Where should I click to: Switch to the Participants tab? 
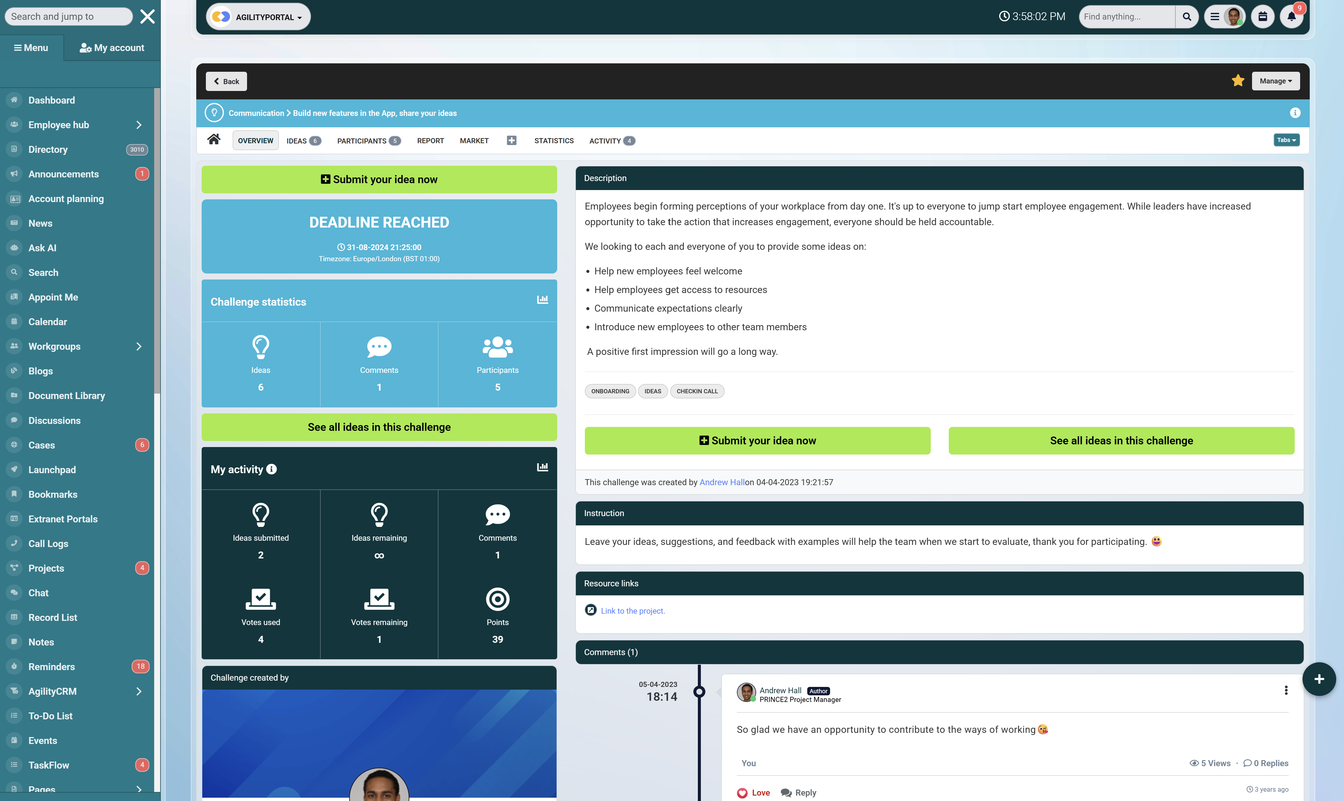(368, 141)
